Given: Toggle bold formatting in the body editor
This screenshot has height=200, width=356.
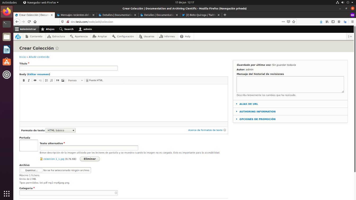Looking at the screenshot, I should 24,80.
